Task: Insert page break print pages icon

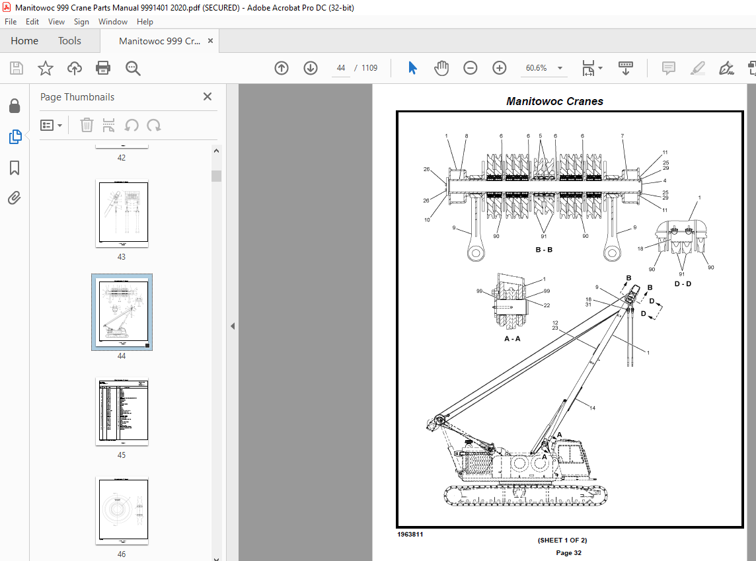Action: (x=109, y=126)
